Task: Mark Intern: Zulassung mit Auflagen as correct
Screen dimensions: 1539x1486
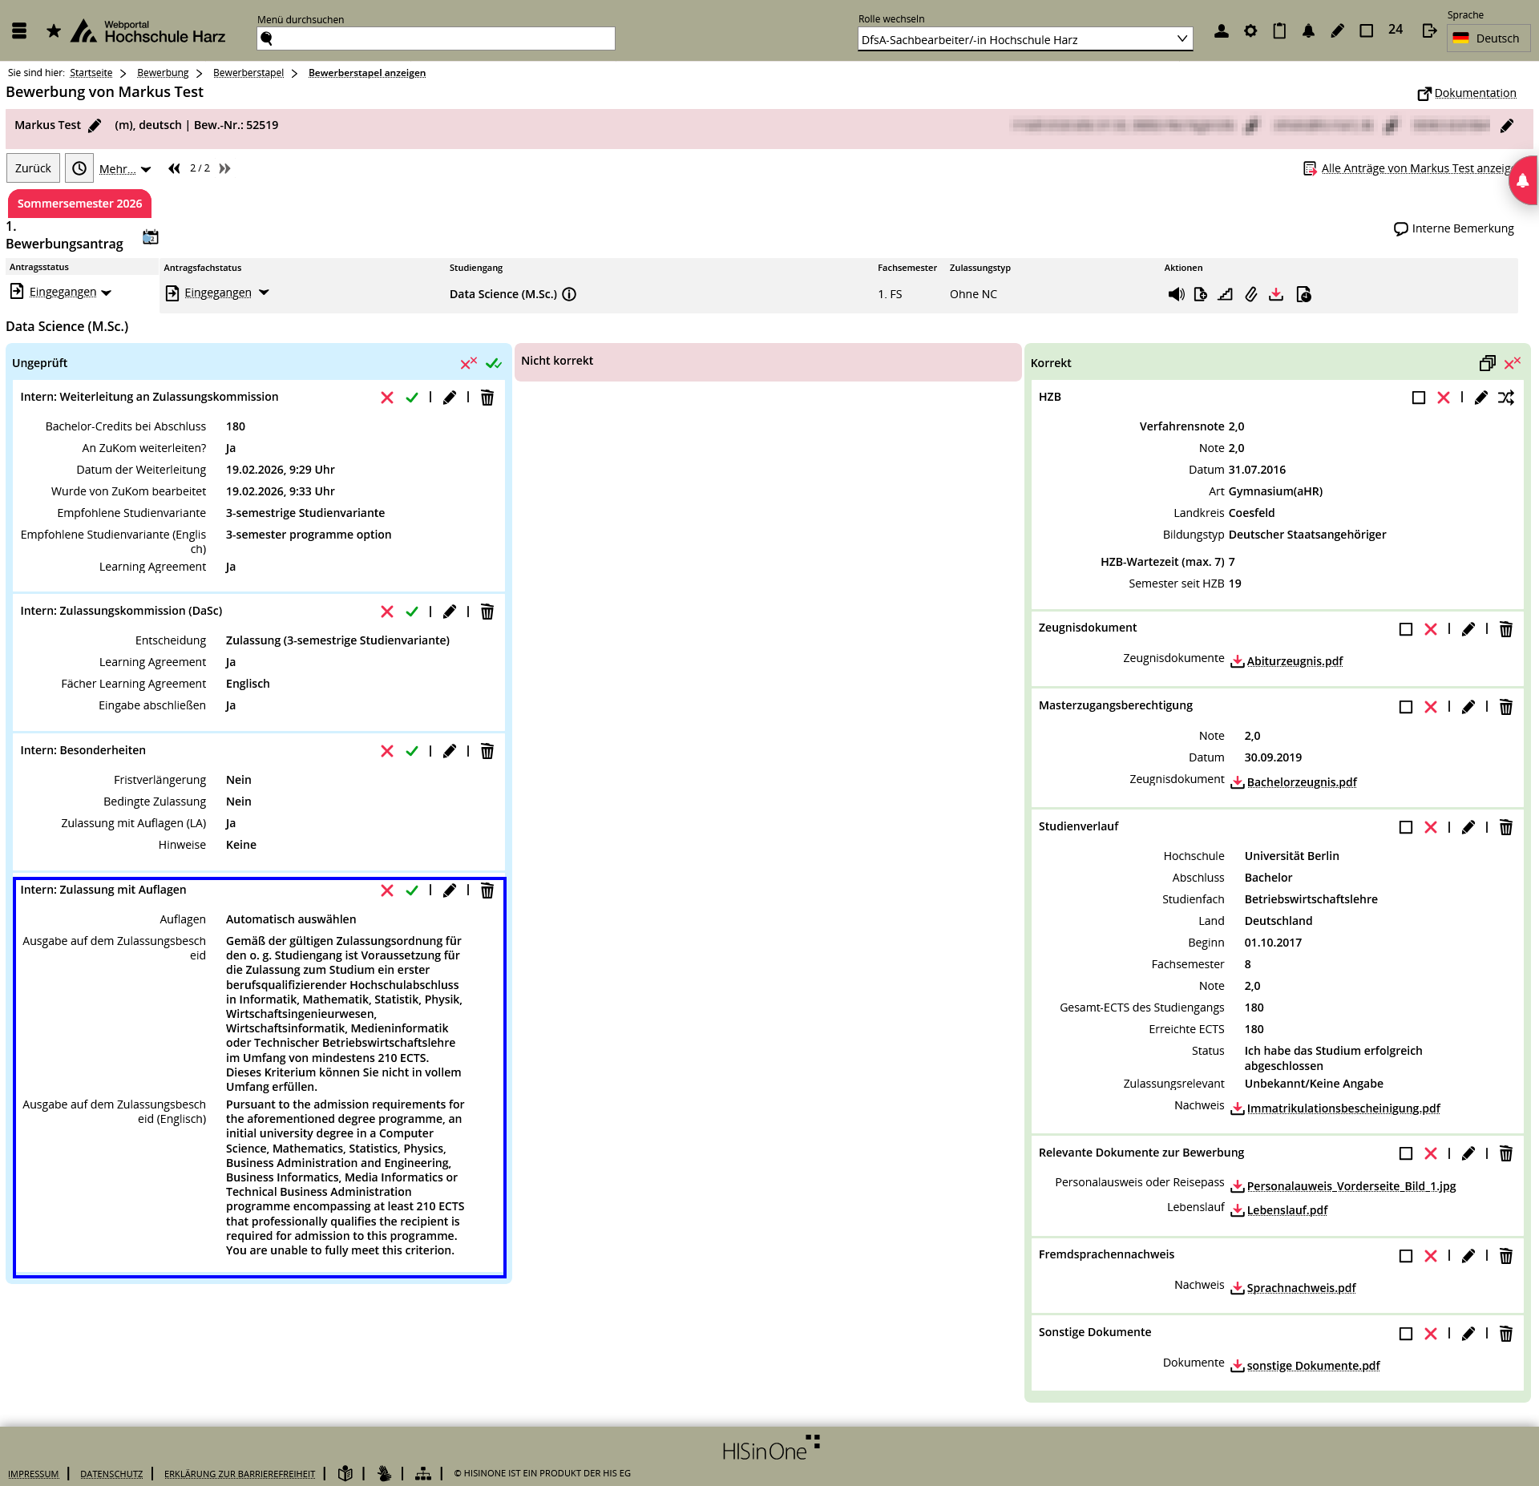Action: click(x=412, y=890)
